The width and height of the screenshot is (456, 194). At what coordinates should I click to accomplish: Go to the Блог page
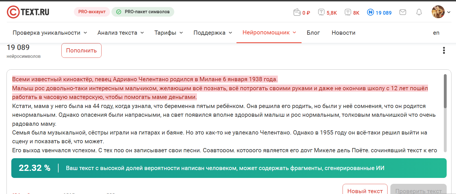(x=313, y=33)
